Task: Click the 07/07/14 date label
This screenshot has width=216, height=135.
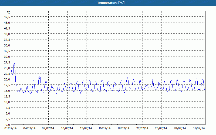Action: 48,129
